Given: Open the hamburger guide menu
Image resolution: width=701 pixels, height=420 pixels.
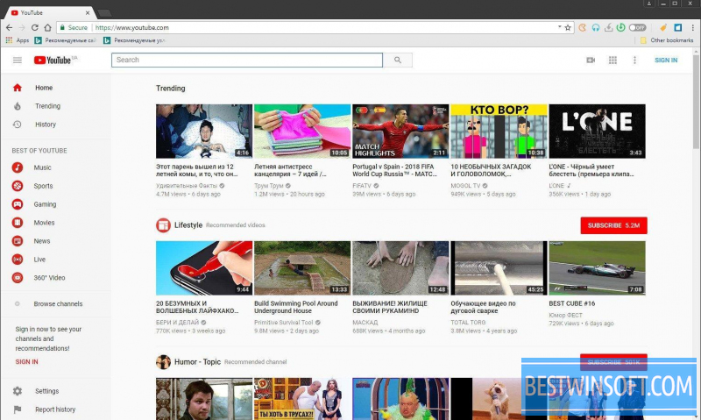Looking at the screenshot, I should (x=17, y=61).
